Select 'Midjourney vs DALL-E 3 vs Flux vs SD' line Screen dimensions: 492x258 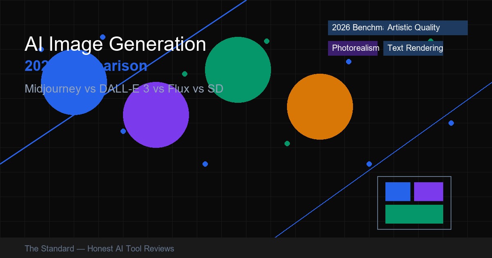click(124, 88)
